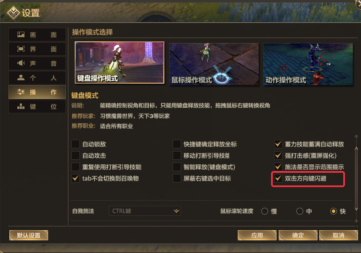
Task: Switch to the 键位 settings tab
Action: click(37, 106)
